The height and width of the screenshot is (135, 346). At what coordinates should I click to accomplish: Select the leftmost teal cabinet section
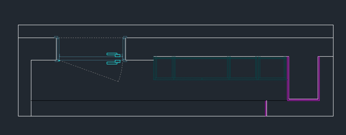164,68
